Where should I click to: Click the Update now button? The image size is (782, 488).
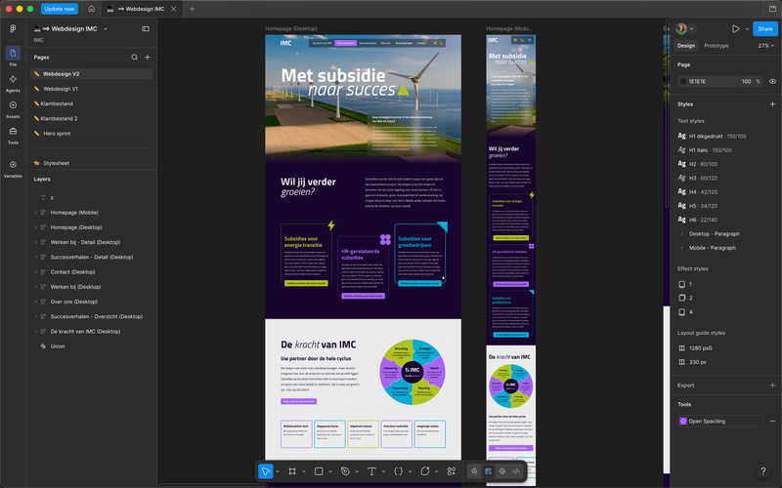coord(60,9)
